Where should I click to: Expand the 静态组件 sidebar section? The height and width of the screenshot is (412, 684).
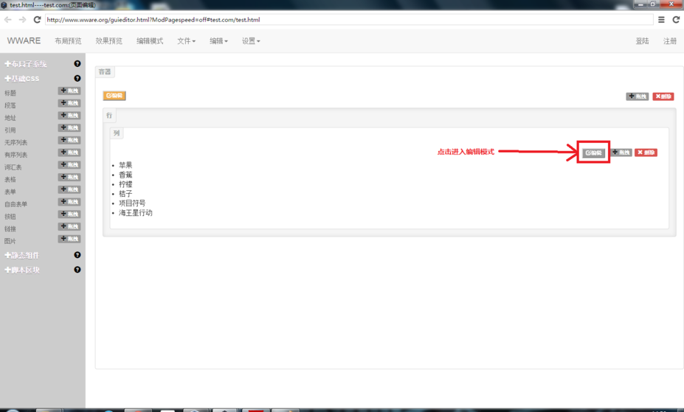coord(22,255)
